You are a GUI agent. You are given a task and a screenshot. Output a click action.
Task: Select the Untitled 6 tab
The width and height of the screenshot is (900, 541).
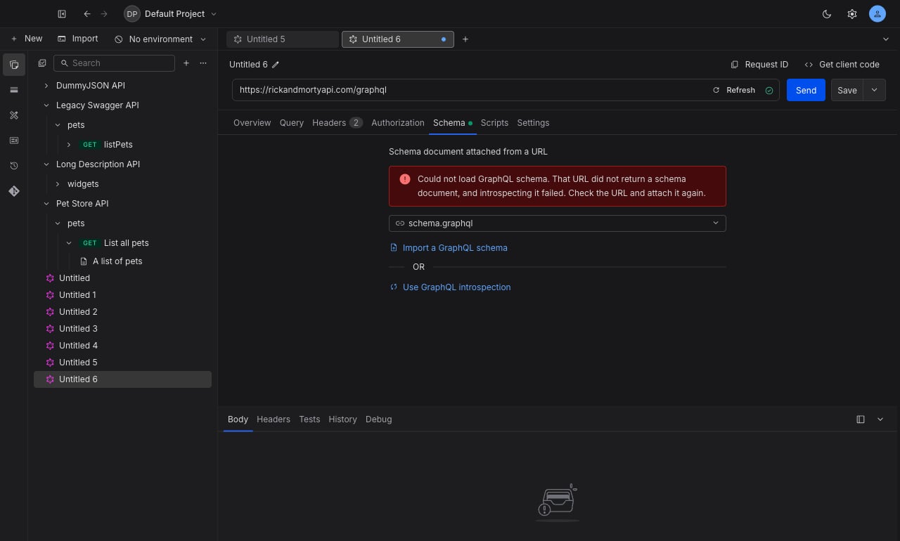[x=398, y=39]
